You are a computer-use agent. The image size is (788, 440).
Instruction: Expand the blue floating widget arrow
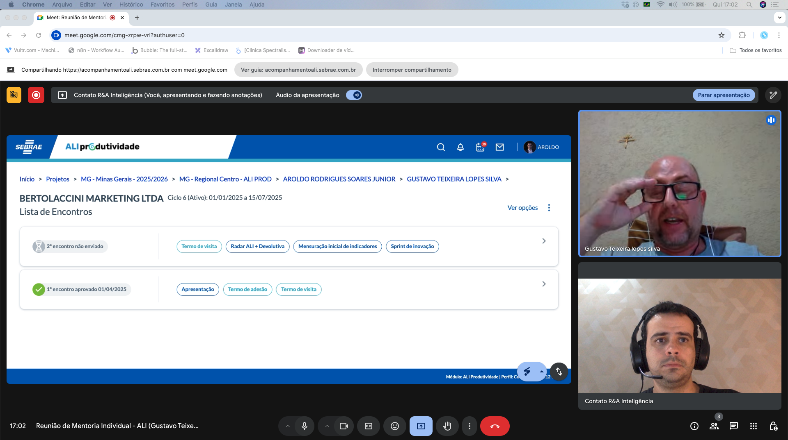542,372
